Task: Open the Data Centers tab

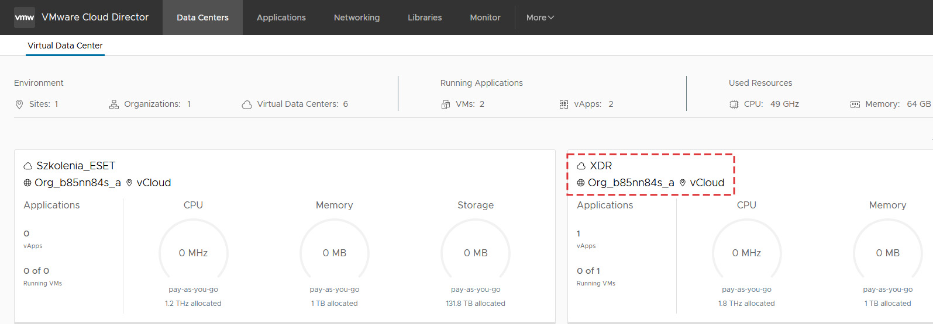Action: (202, 18)
